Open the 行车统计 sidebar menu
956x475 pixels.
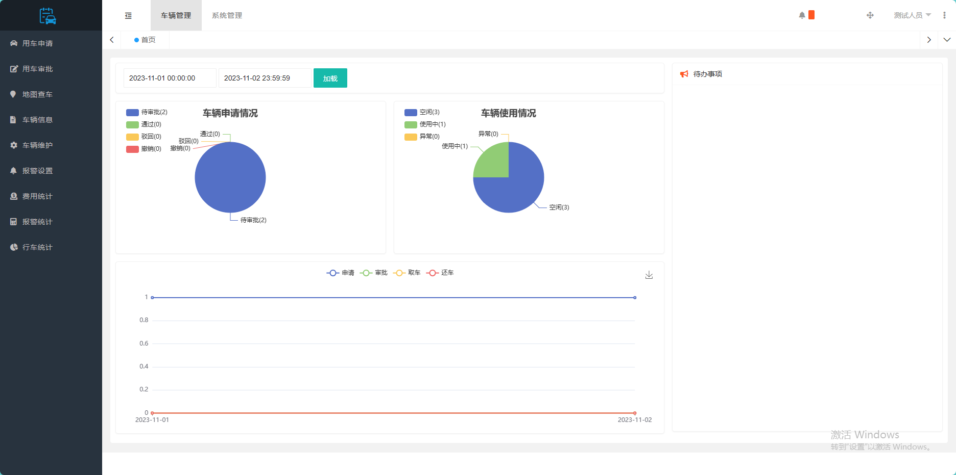[x=51, y=247]
